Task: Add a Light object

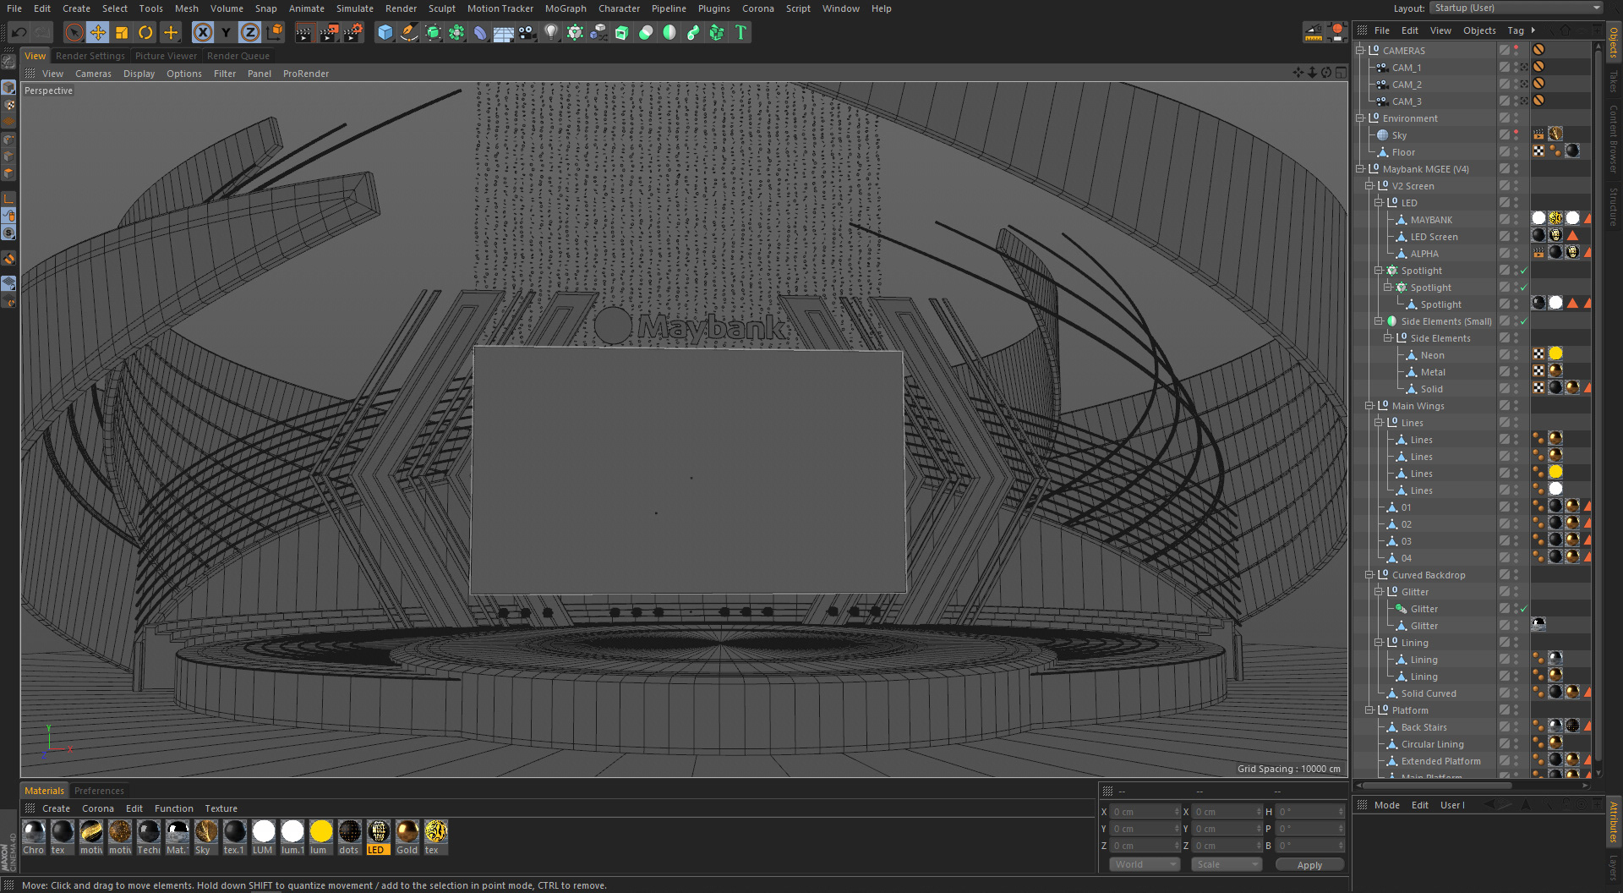Action: pyautogui.click(x=551, y=32)
